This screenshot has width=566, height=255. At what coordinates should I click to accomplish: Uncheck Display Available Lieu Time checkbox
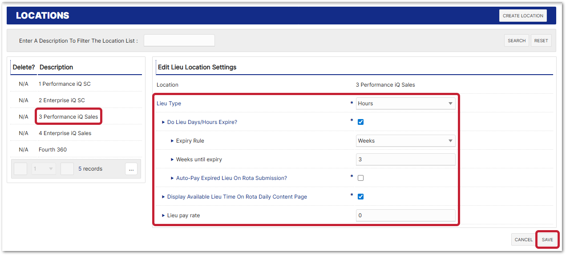coord(361,197)
